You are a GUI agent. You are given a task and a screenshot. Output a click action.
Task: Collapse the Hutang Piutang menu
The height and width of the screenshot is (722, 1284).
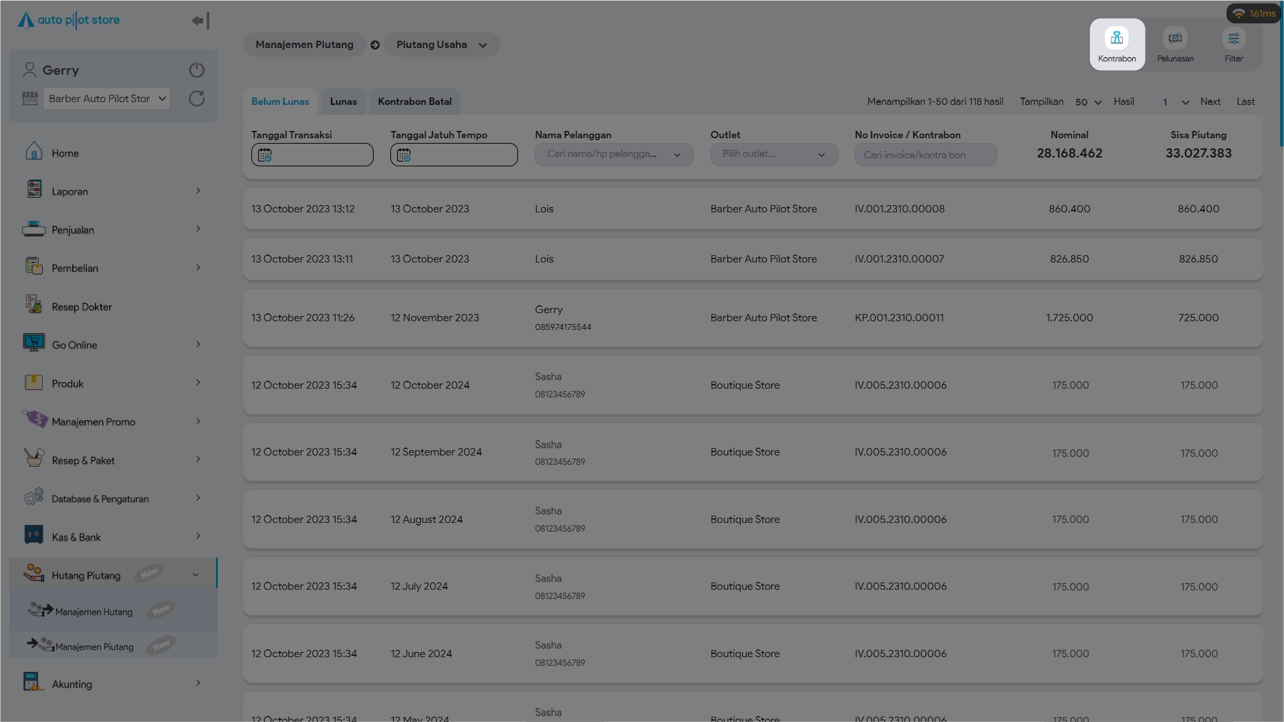[x=195, y=574]
